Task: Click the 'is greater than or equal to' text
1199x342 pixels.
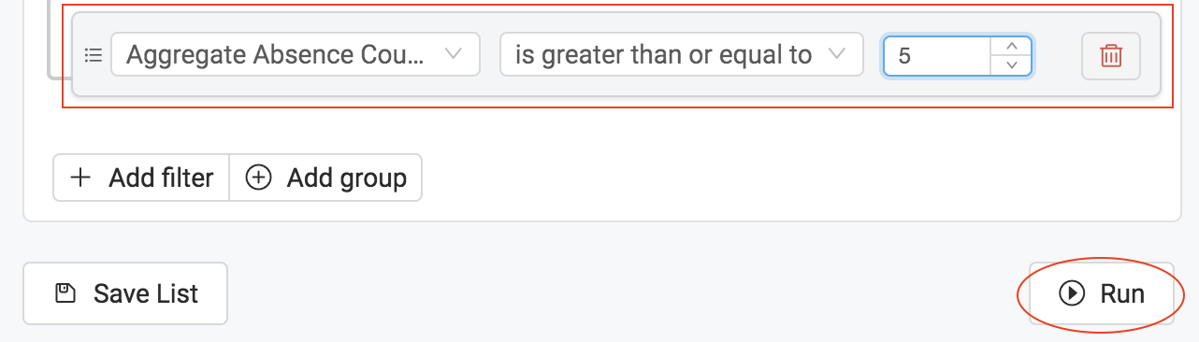Action: [663, 55]
